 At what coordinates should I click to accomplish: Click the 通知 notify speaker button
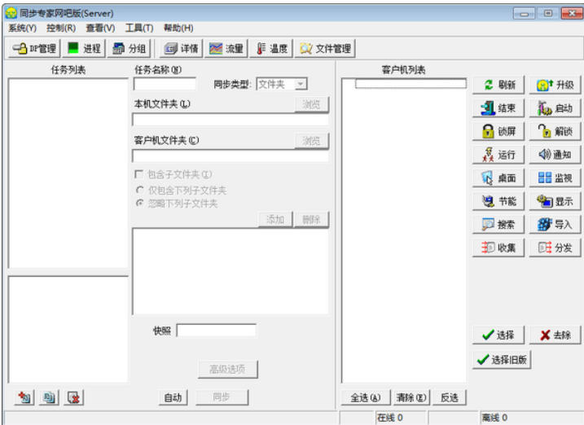555,155
